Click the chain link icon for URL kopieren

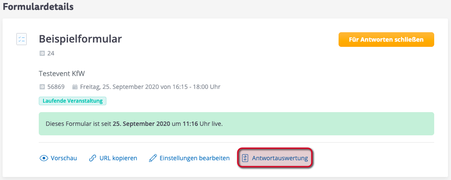click(x=92, y=158)
